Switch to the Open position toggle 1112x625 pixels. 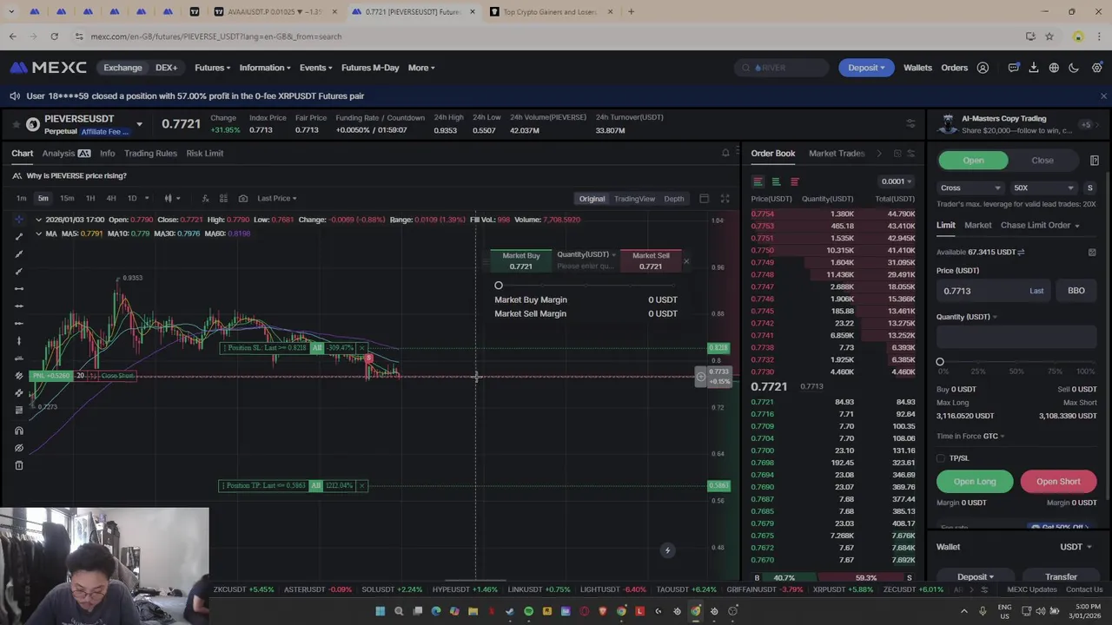[x=973, y=161]
